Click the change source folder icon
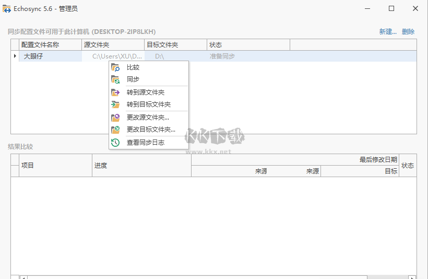Image resolution: width=428 pixels, height=279 pixels. (x=115, y=118)
